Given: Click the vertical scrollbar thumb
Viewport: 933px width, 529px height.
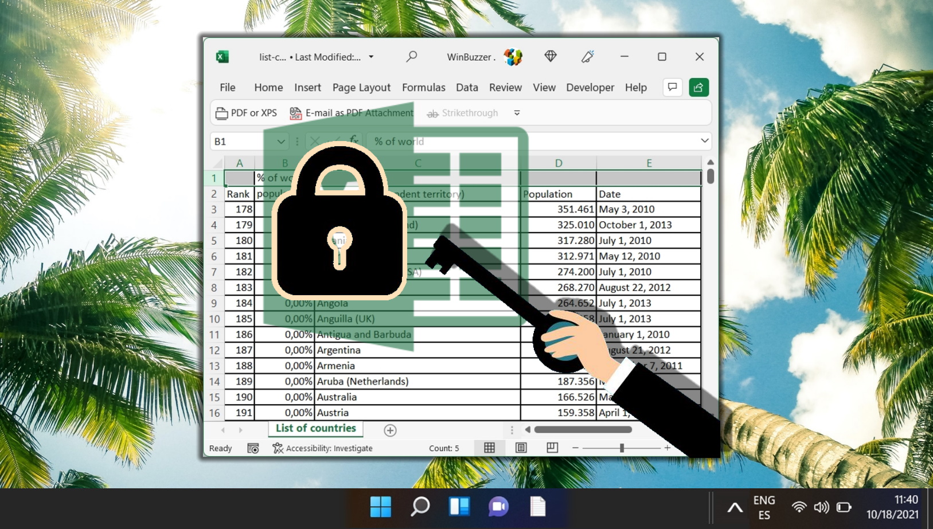Looking at the screenshot, I should pyautogui.click(x=711, y=176).
